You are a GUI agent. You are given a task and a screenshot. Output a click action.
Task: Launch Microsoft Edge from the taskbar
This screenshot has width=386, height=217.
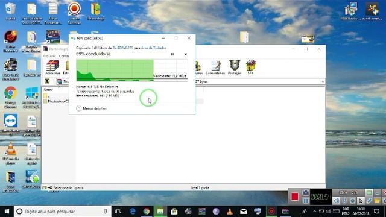[133, 212]
